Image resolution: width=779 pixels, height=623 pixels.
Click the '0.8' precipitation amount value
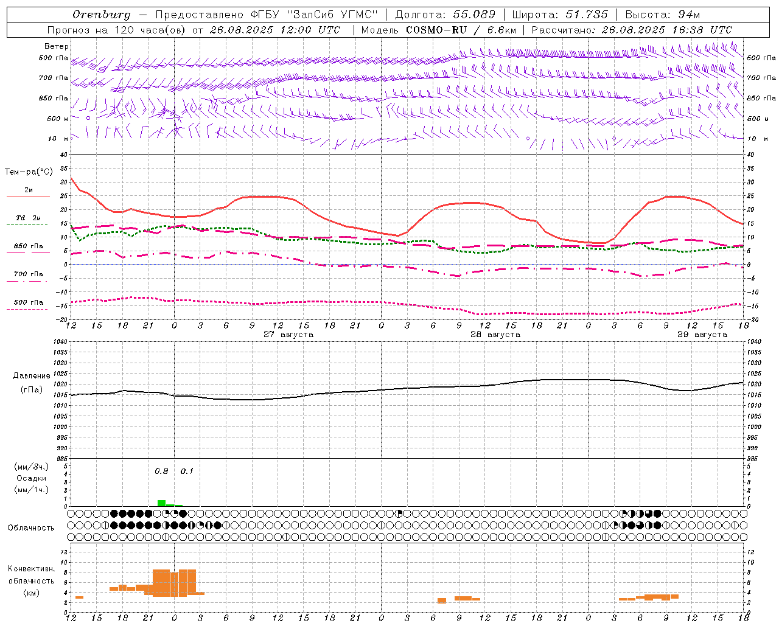point(161,472)
